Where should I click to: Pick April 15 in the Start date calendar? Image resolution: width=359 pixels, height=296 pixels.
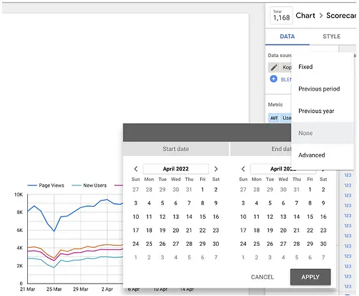tap(202, 217)
